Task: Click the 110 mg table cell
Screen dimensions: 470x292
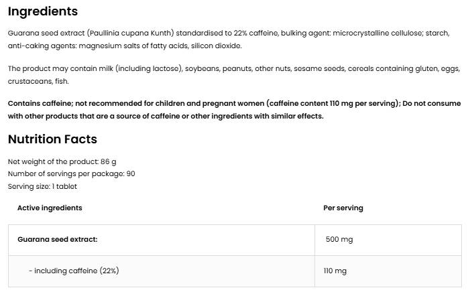Action: [x=335, y=271]
